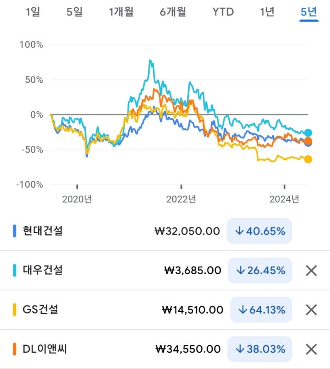Tap the GS건설 64.13% decline badge
This screenshot has width=330, height=369.
pyautogui.click(x=262, y=310)
